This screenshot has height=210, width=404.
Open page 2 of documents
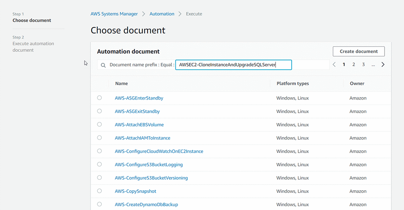[353, 64]
